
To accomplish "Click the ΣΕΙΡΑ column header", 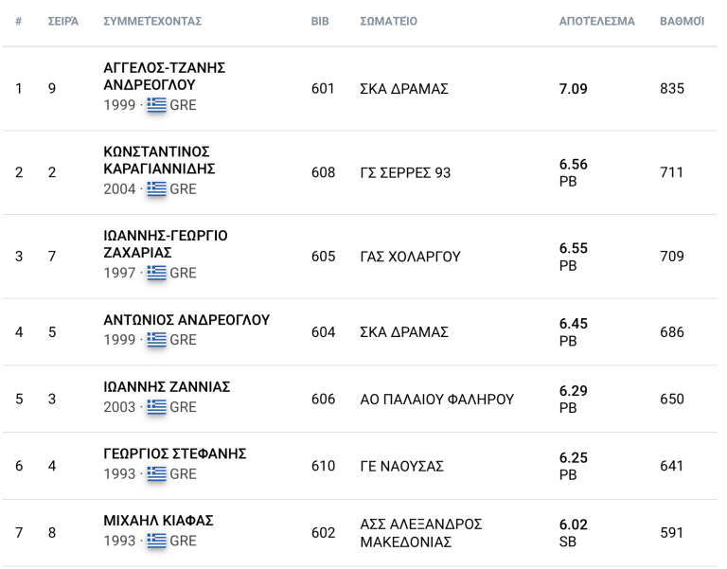I will pyautogui.click(x=62, y=21).
